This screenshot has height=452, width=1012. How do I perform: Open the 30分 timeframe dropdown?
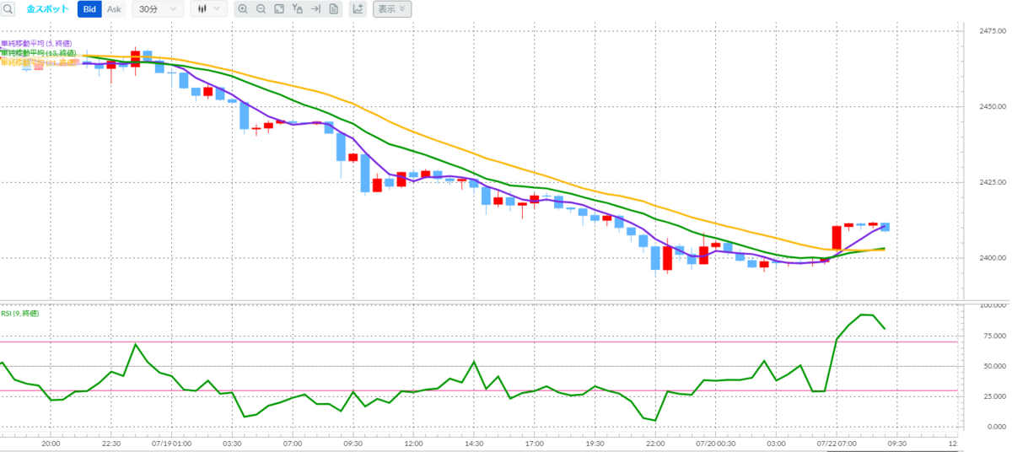tap(158, 9)
